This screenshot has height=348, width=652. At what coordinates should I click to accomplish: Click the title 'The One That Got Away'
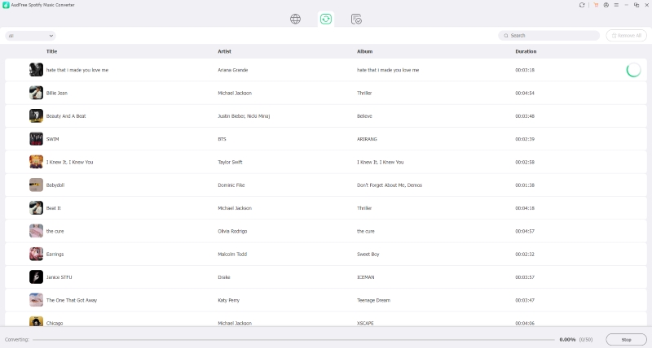point(72,300)
